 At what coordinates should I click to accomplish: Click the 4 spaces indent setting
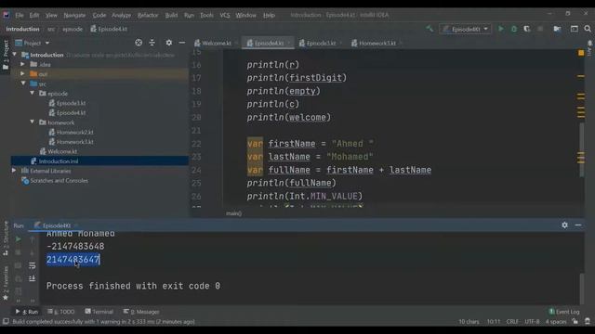click(x=556, y=322)
